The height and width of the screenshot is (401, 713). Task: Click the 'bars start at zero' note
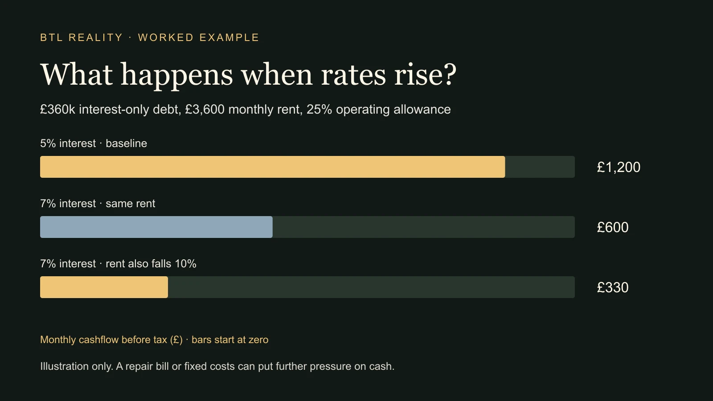[230, 340]
